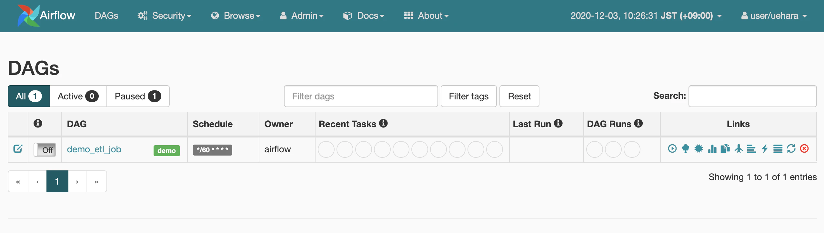
Task: Expand the Docs menu
Action: [364, 15]
